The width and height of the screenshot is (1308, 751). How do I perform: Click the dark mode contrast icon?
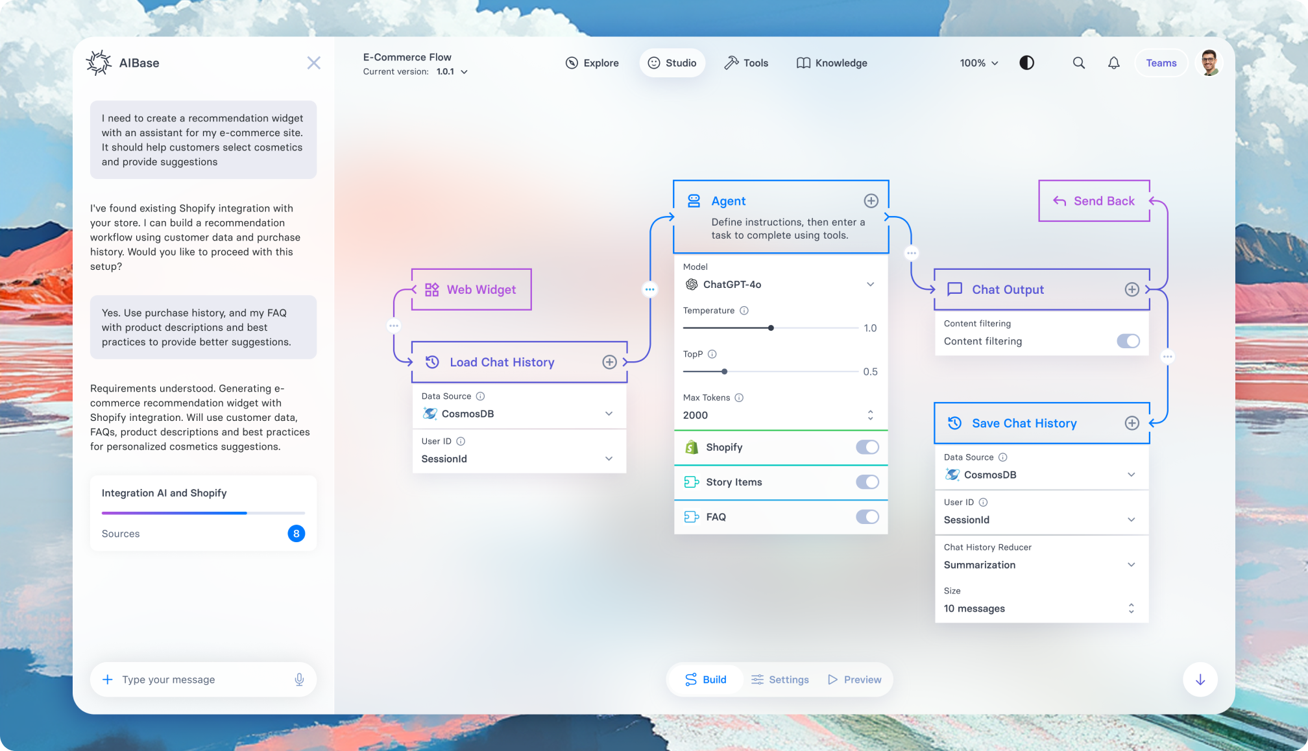coord(1026,63)
